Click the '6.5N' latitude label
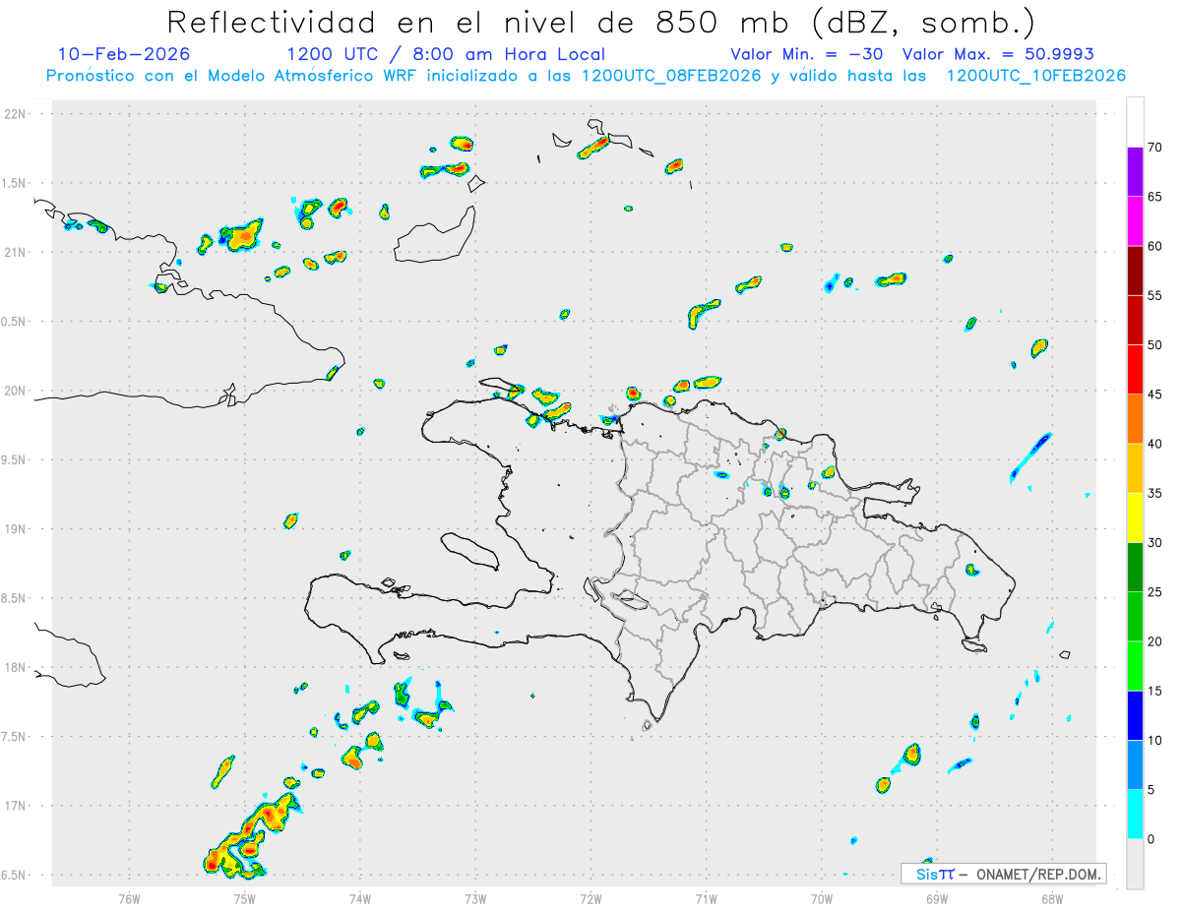This screenshot has width=1181, height=912. [15, 876]
